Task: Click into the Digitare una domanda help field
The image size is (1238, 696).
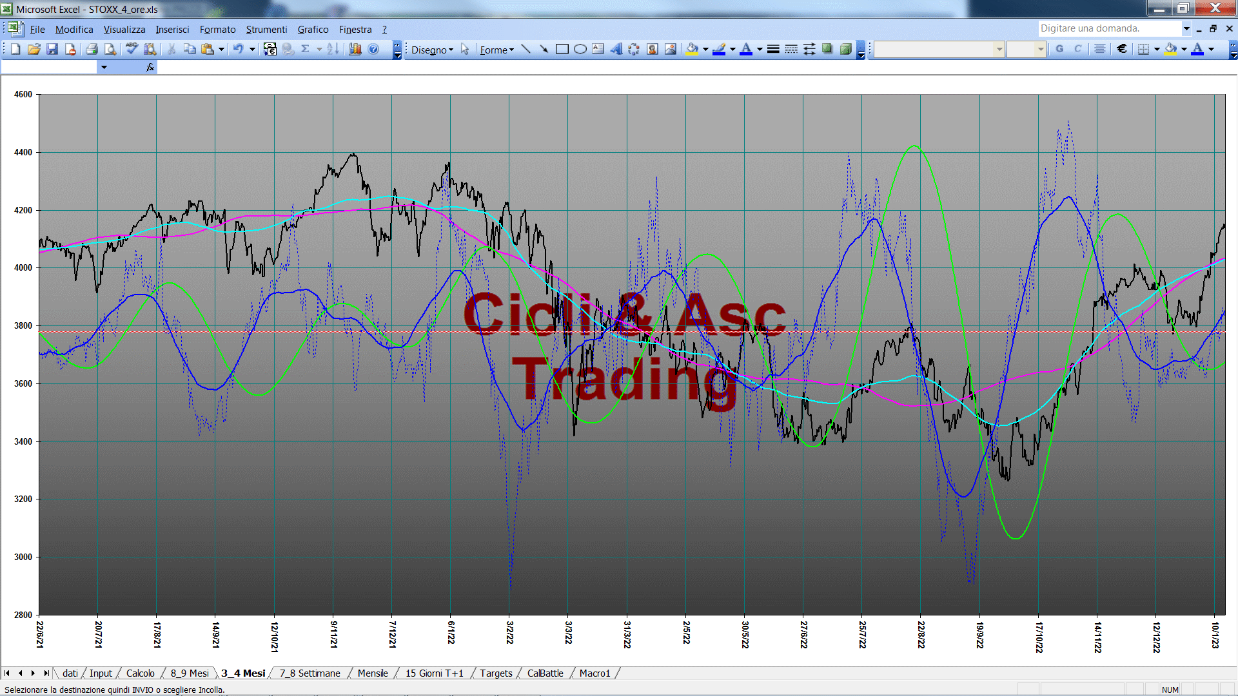Action: point(1108,28)
